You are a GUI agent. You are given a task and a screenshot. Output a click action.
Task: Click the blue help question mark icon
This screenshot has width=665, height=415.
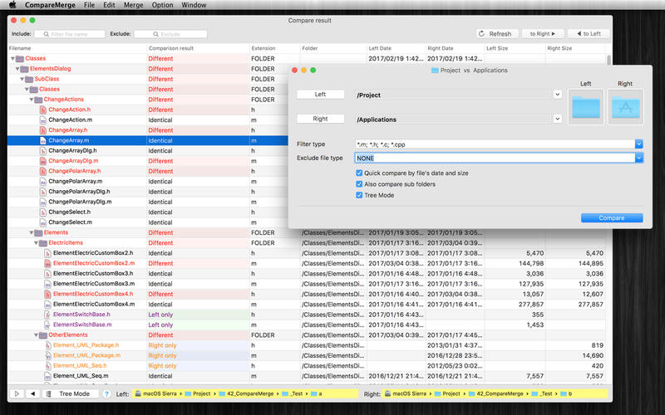tap(106, 393)
